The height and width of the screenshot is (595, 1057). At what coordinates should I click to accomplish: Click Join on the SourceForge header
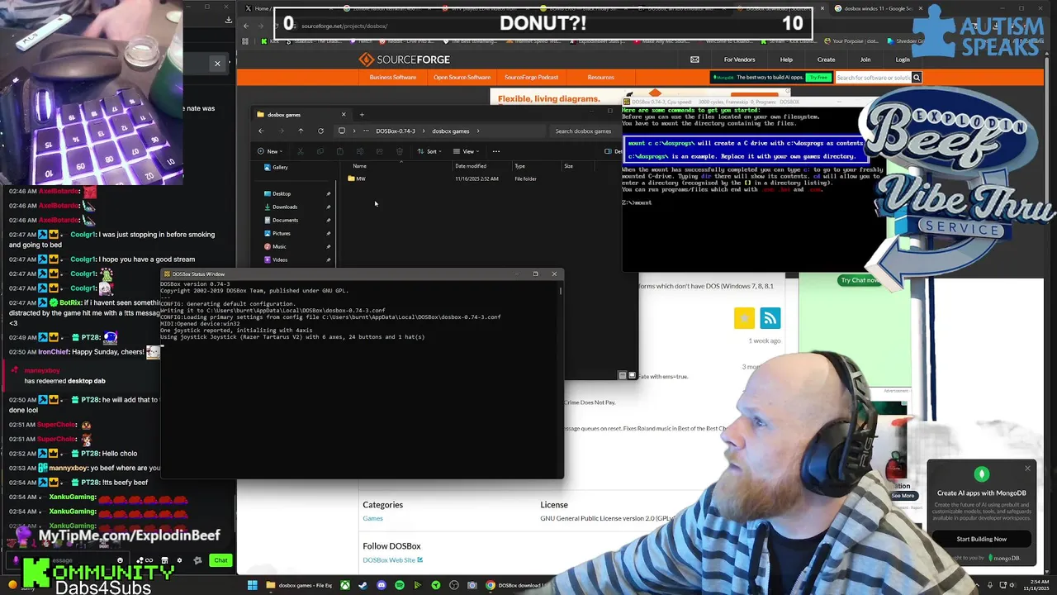865,59
